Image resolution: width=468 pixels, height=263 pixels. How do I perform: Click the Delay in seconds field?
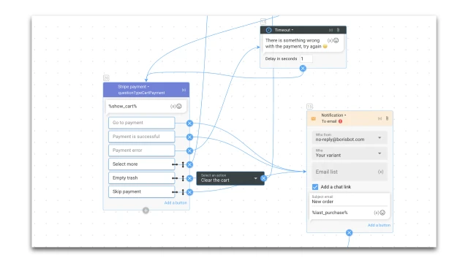coord(306,58)
